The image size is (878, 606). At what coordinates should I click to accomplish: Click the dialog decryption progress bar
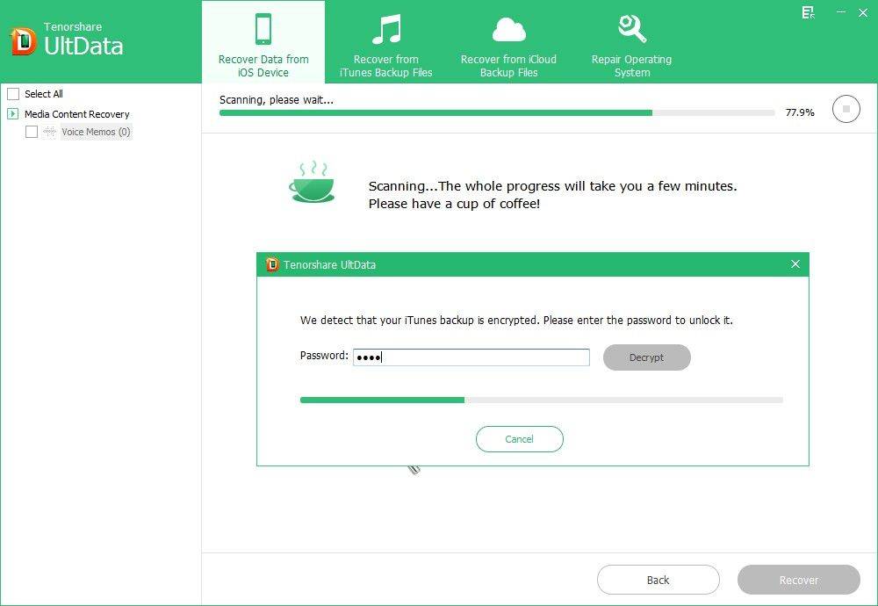pyautogui.click(x=542, y=400)
